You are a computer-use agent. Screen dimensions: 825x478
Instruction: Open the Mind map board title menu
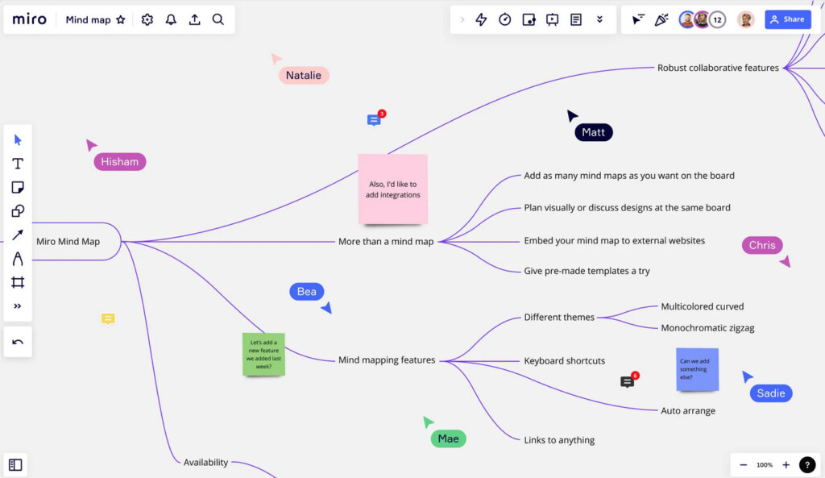pos(88,19)
